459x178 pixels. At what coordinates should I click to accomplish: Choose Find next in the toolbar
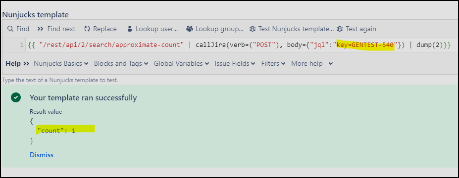click(x=56, y=29)
